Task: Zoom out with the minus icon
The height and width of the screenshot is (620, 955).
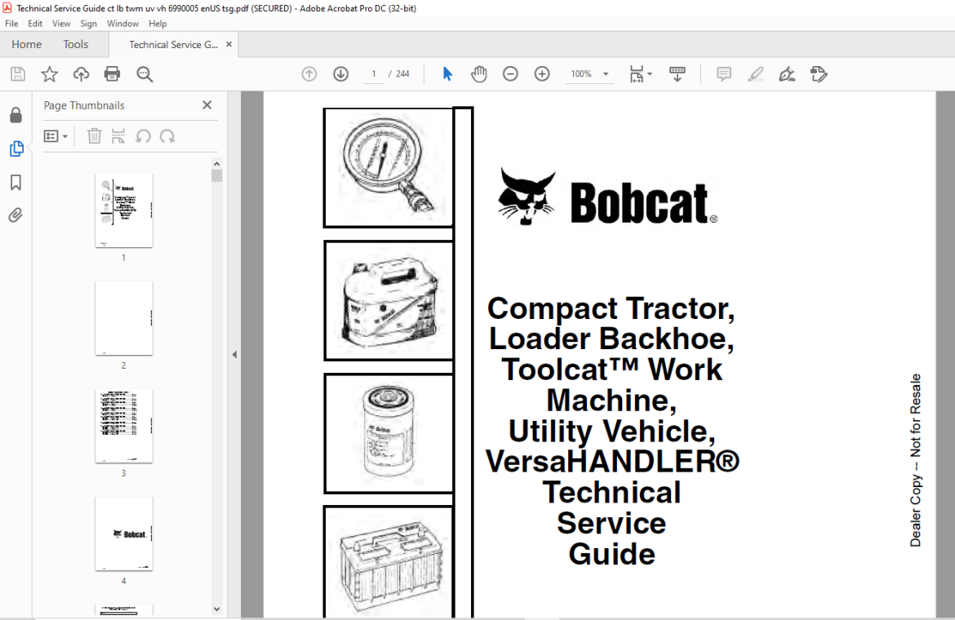Action: [x=510, y=74]
